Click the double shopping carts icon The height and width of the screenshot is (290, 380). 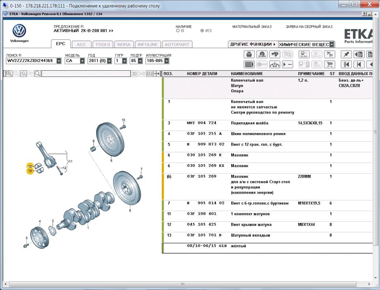coord(329,54)
